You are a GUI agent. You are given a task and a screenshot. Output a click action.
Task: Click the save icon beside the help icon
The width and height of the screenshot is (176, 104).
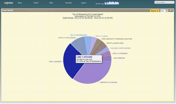coord(170,10)
